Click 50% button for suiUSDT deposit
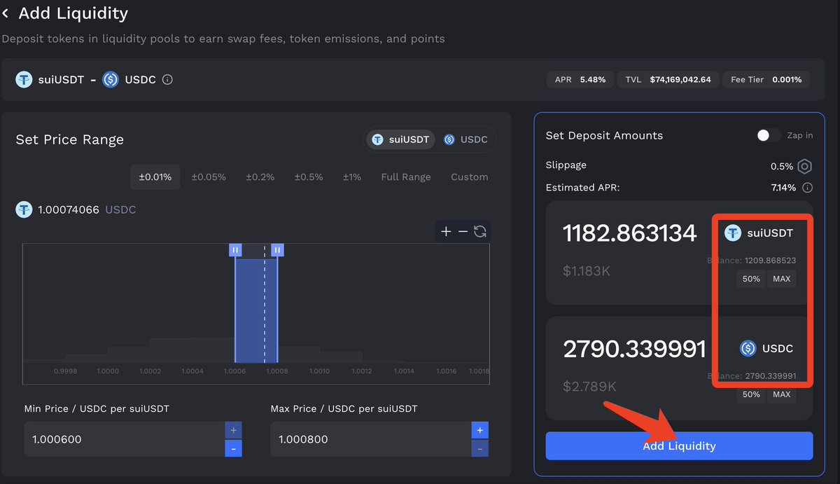The height and width of the screenshot is (484, 840). tap(751, 279)
